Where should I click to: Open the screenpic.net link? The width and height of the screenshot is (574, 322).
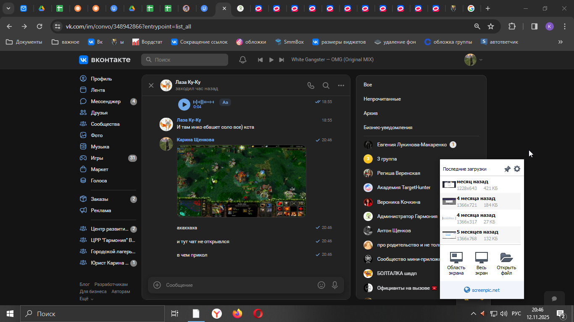[482, 290]
